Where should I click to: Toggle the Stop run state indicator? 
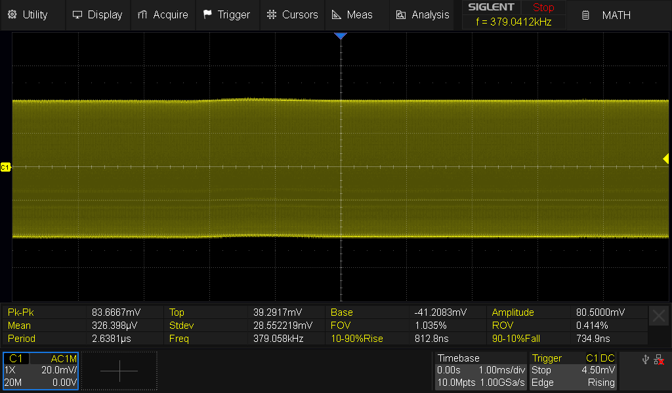(543, 8)
